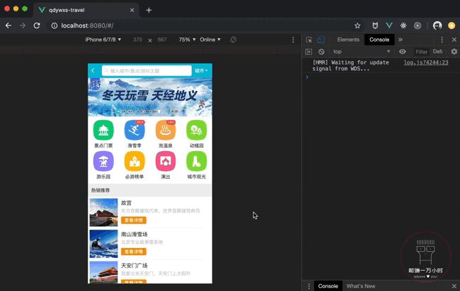The width and height of the screenshot is (460, 291).
Task: Go back using the browser back arrow
Action: tap(8, 25)
